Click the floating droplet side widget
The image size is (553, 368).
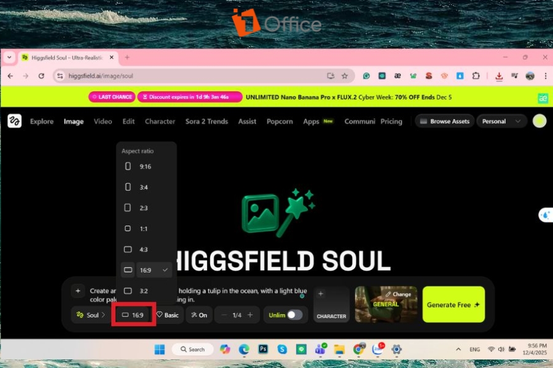click(x=546, y=215)
